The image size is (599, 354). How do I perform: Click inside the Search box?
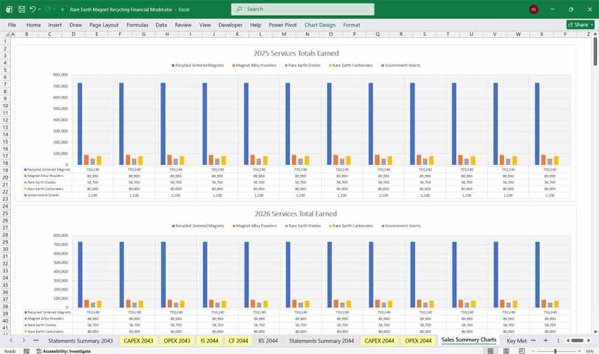[x=302, y=10]
